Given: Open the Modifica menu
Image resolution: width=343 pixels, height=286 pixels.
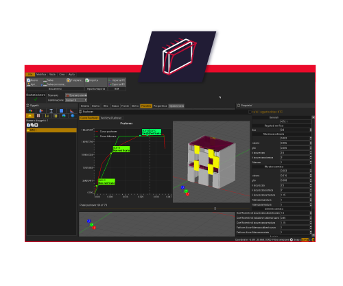Looking at the screenshot, I should click(x=41, y=75).
